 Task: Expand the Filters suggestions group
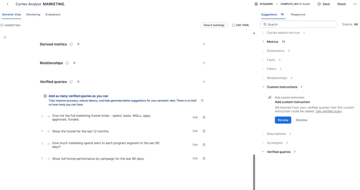pos(263,69)
